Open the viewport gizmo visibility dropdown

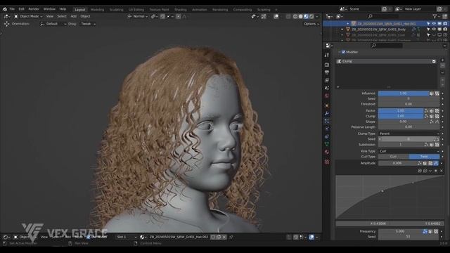point(255,16)
